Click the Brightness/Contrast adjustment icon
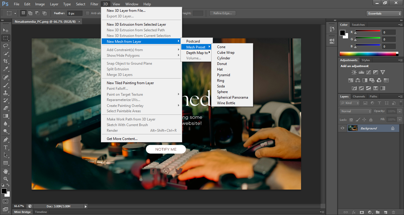Image resolution: width=404 pixels, height=215 pixels. pos(354,72)
